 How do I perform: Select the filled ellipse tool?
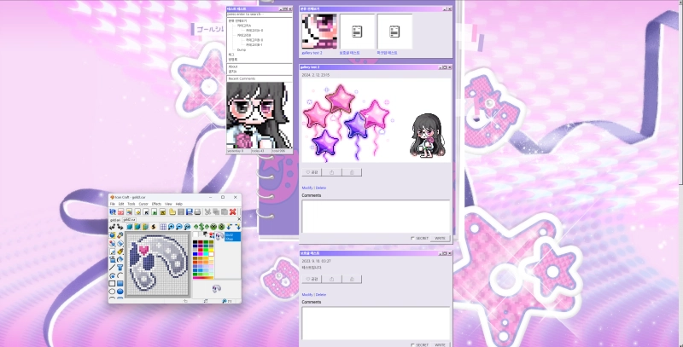click(120, 291)
